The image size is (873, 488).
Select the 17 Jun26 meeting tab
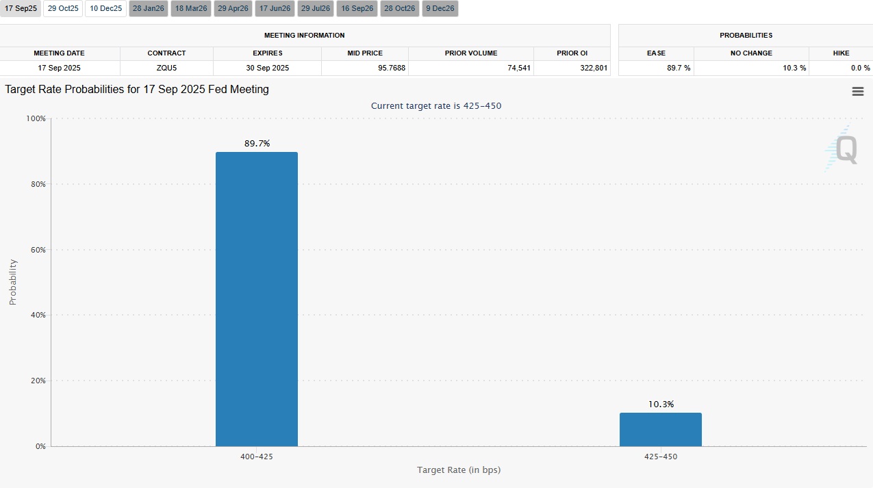(x=275, y=9)
